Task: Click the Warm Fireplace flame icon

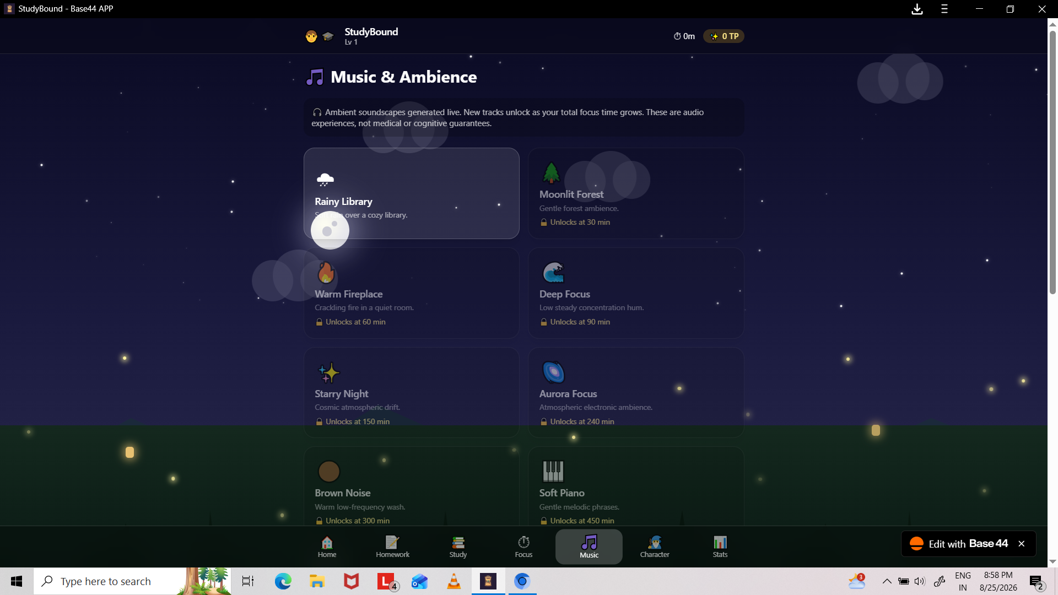Action: coord(326,273)
